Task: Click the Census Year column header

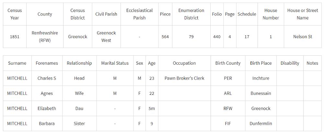Action: pyautogui.click(x=15, y=14)
